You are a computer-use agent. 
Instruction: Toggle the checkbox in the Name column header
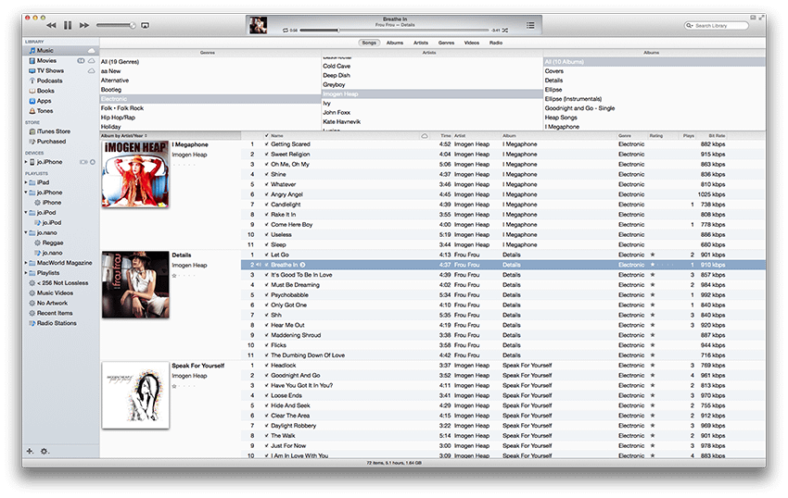tap(266, 135)
